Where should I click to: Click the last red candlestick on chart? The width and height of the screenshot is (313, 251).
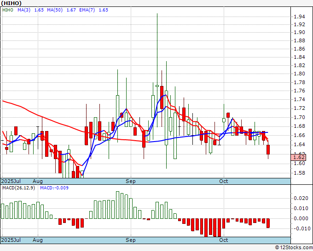[x=268, y=149]
